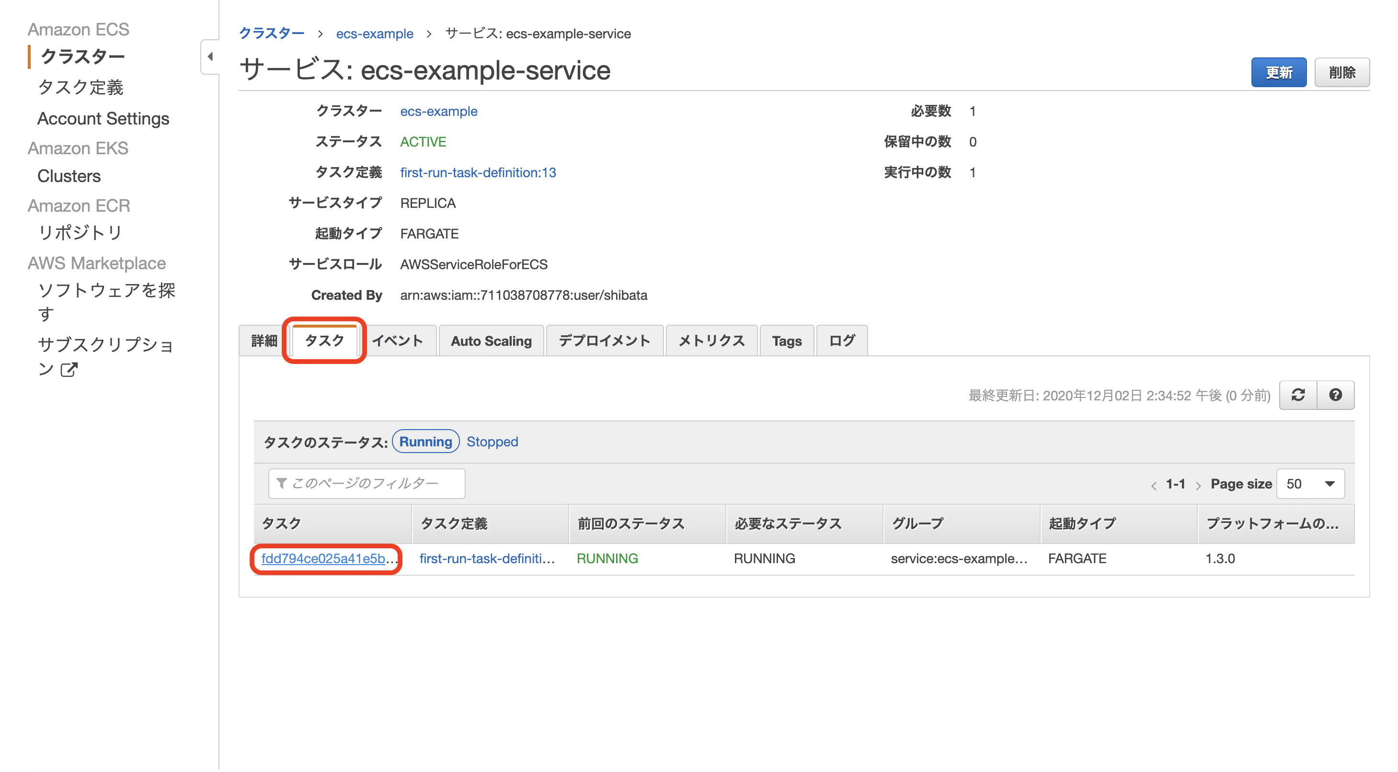1398x772 pixels.
Task: Select タスク定義 in the sidebar
Action: tap(80, 87)
